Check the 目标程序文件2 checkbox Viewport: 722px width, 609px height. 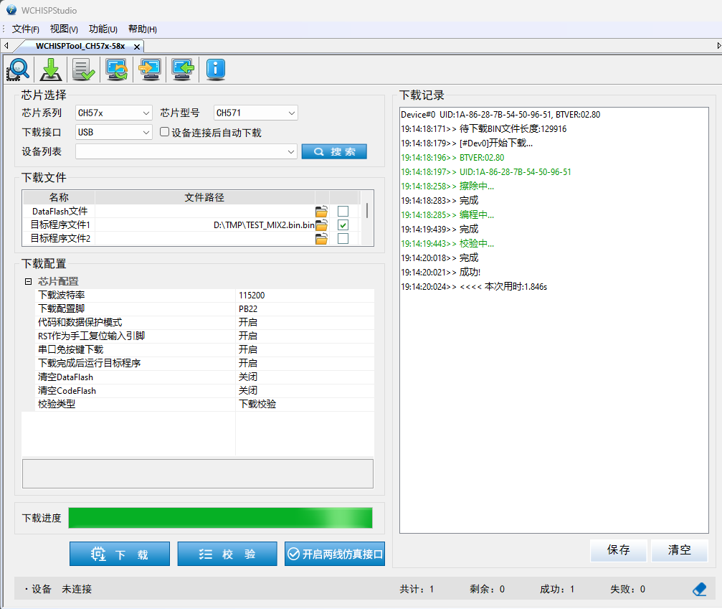click(x=343, y=238)
